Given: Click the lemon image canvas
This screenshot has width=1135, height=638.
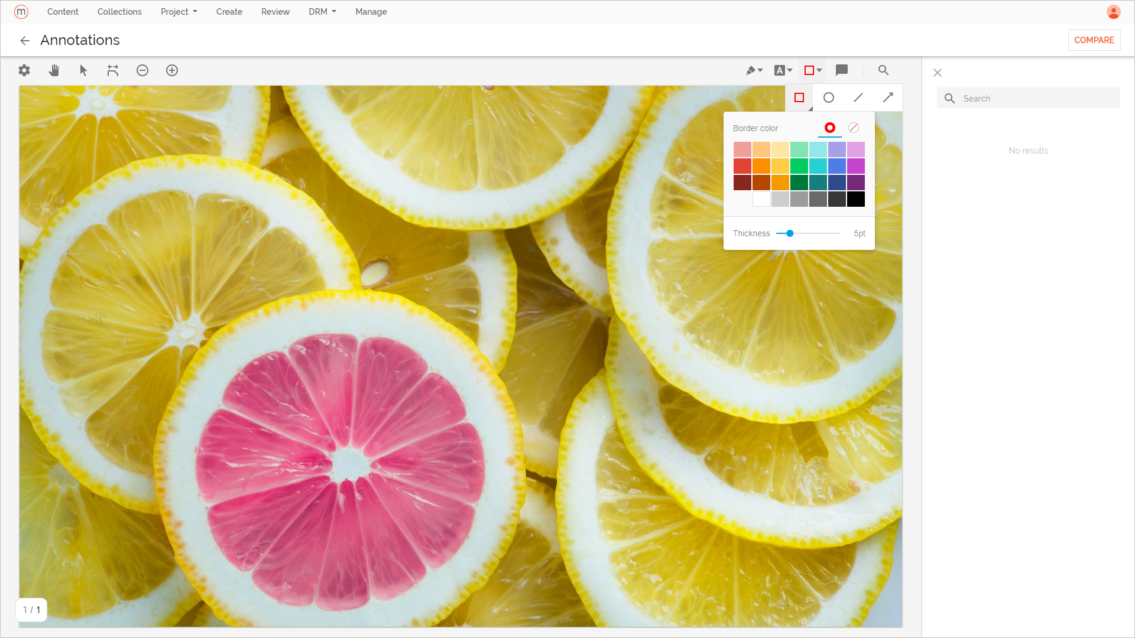Looking at the screenshot, I should [461, 356].
